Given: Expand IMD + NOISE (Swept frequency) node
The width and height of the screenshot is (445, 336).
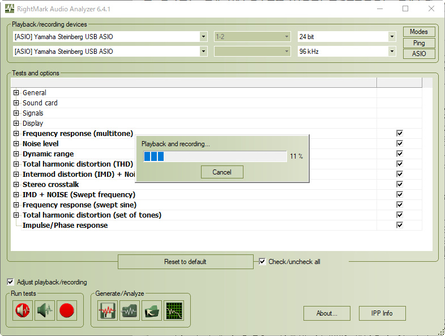Looking at the screenshot, I should tap(16, 195).
